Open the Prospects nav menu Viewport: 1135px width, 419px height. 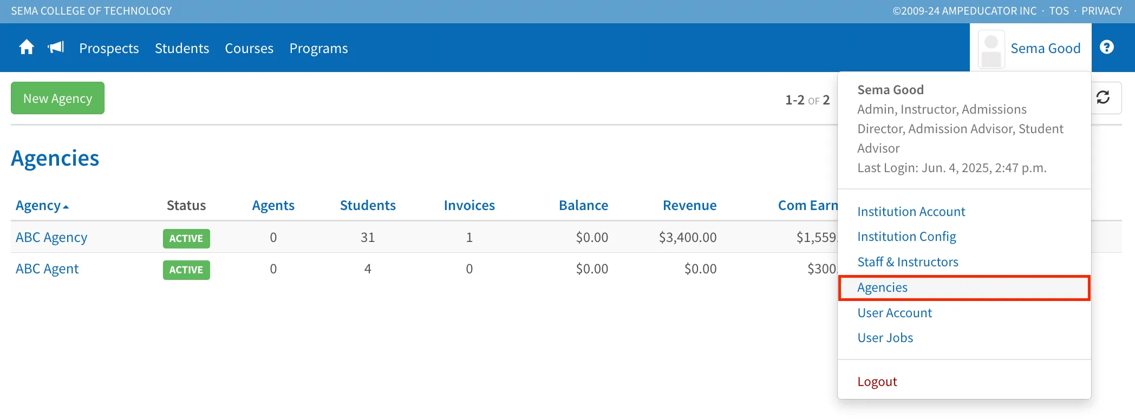109,48
